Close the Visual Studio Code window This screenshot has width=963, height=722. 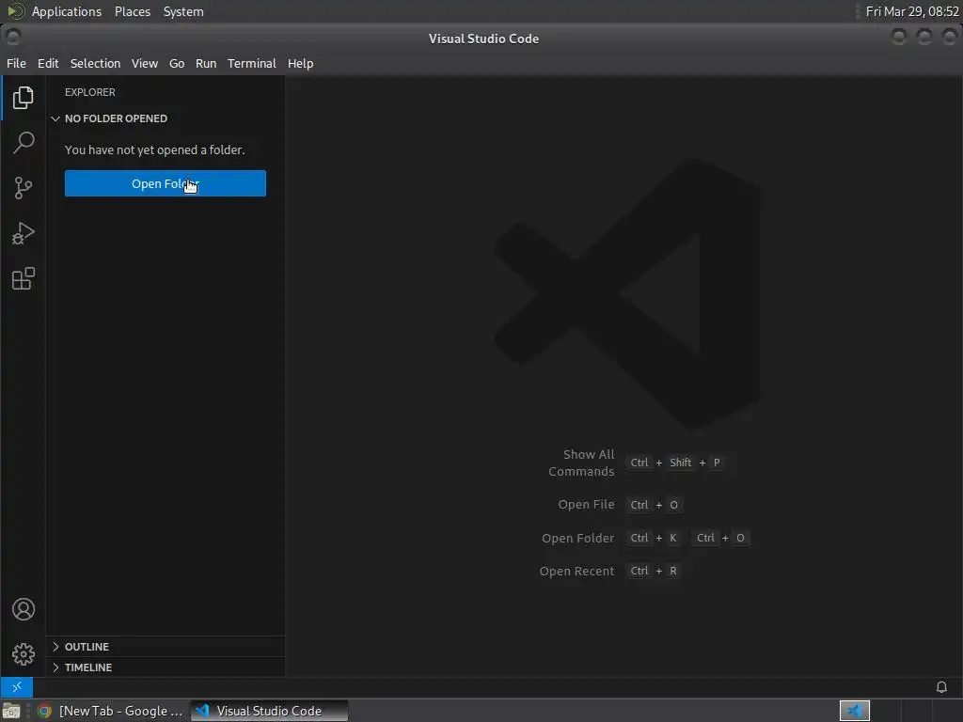point(950,38)
